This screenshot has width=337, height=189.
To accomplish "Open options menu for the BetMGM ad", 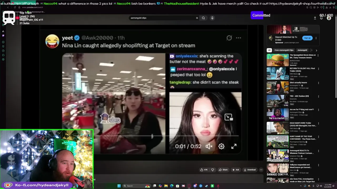I will (x=316, y=38).
